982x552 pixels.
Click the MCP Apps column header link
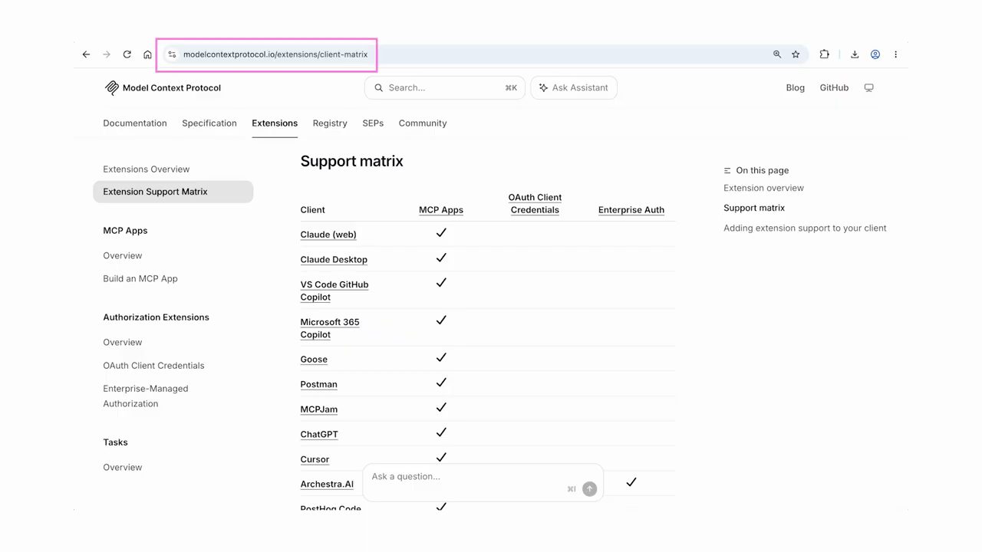tap(441, 210)
